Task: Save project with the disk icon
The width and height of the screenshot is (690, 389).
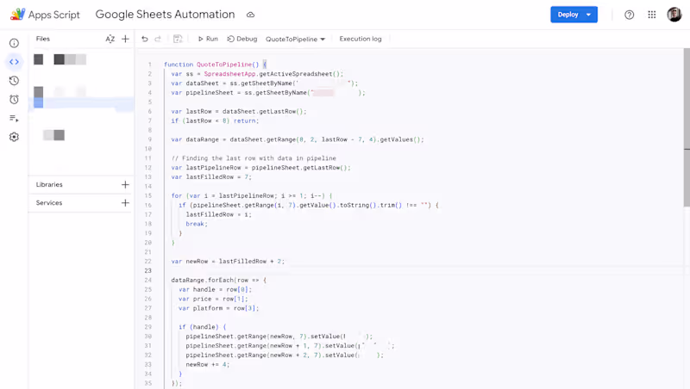Action: tap(178, 39)
